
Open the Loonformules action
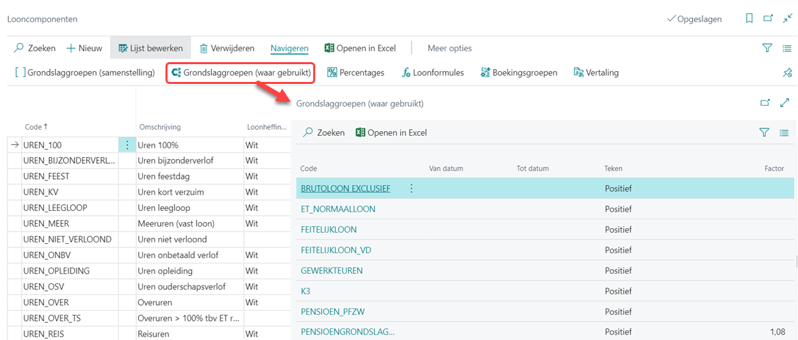pos(433,72)
